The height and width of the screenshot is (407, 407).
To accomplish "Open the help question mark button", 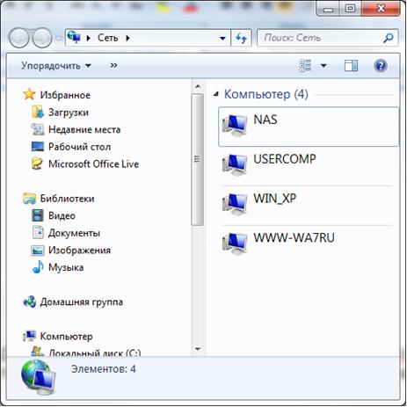I will (381, 66).
